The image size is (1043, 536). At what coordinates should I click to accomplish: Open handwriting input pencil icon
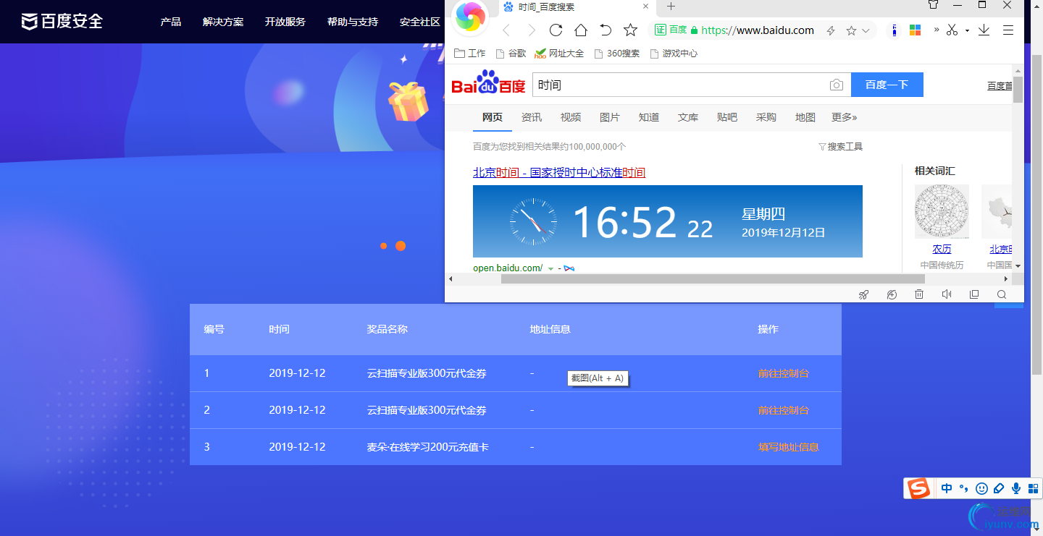(999, 488)
